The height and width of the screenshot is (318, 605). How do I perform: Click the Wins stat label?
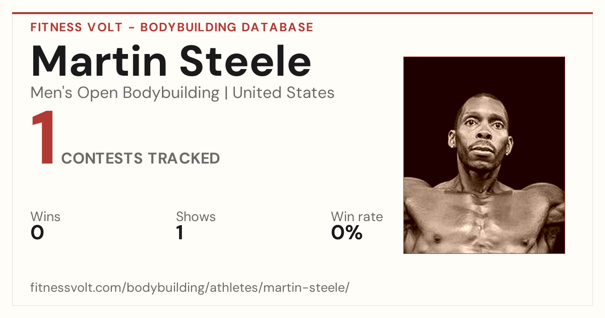pos(45,217)
